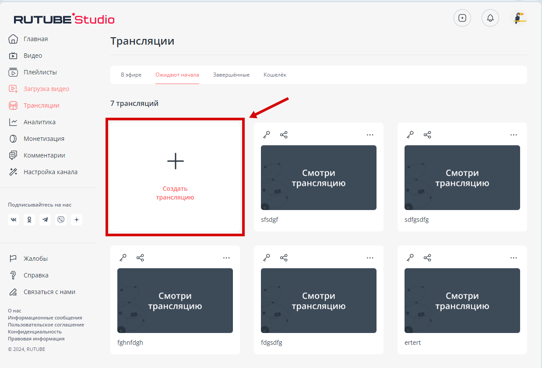Viewport: 542px width, 368px height.
Task: Open the Пользовательское соглашение link
Action: click(46, 325)
